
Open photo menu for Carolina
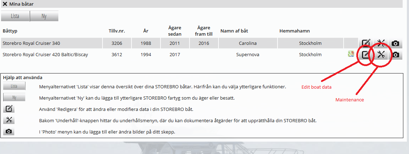pos(396,43)
